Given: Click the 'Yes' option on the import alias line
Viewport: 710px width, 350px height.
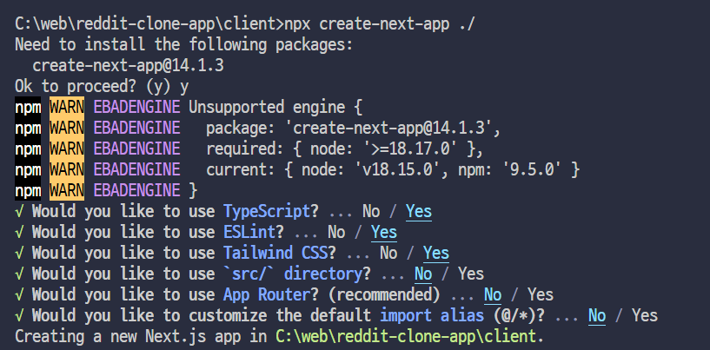Looking at the screenshot, I should point(645,315).
